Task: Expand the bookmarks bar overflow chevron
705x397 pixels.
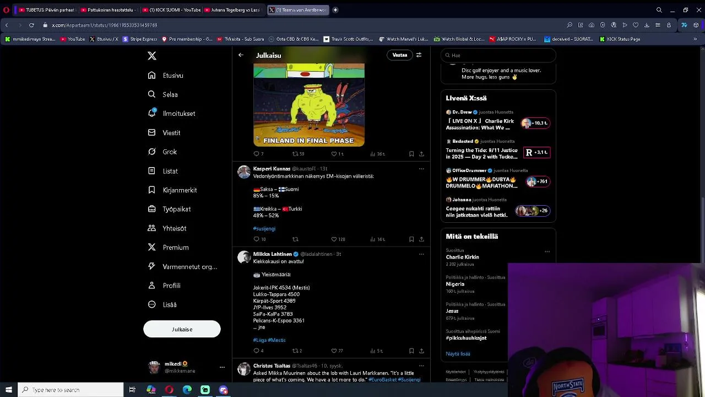Action: tap(696, 39)
